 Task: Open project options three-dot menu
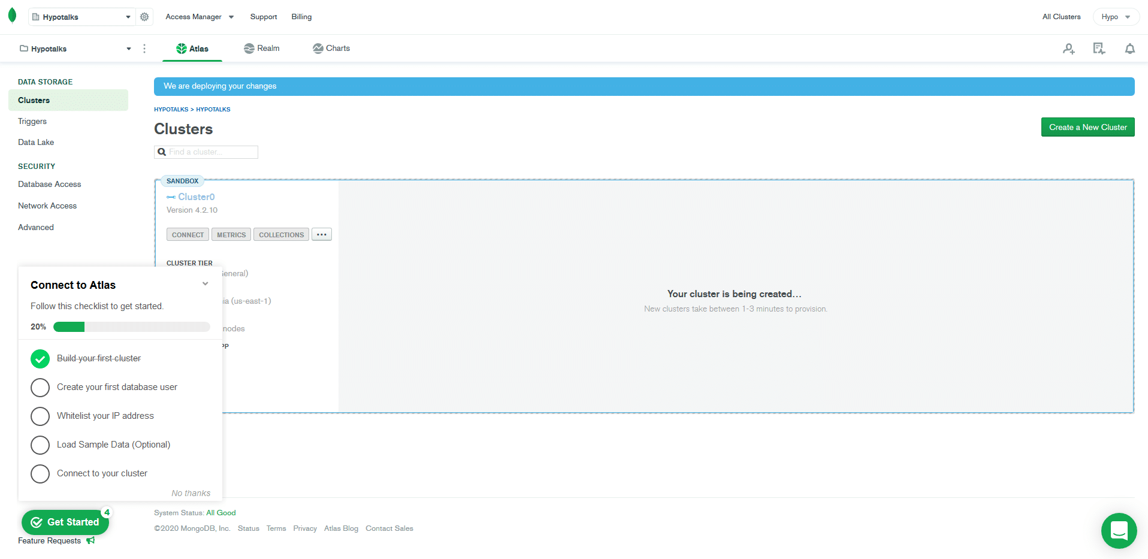click(x=144, y=49)
